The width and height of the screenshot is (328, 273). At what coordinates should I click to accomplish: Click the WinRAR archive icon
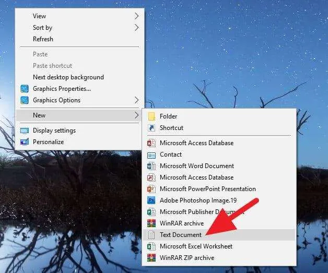click(x=151, y=223)
